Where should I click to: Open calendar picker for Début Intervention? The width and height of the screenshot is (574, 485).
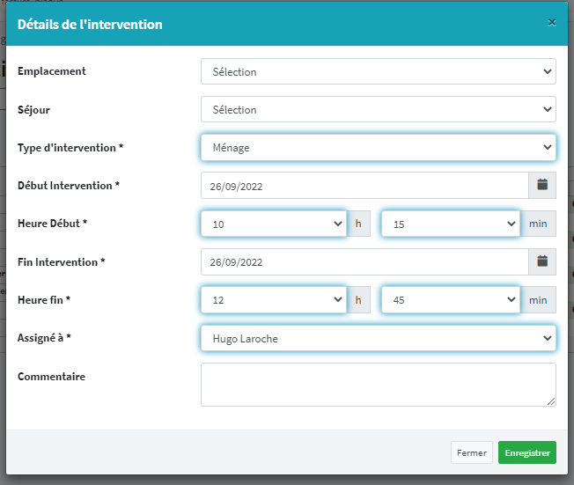542,186
